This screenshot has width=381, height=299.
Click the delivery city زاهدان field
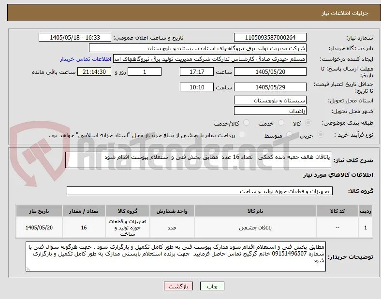tap(270, 111)
